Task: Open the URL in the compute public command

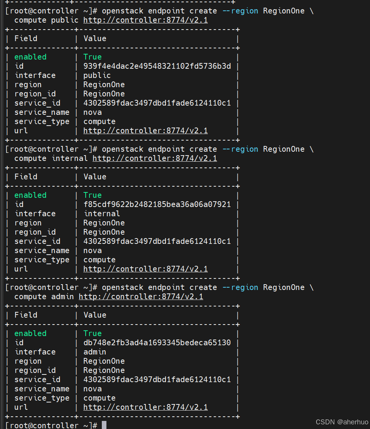Action: point(145,20)
